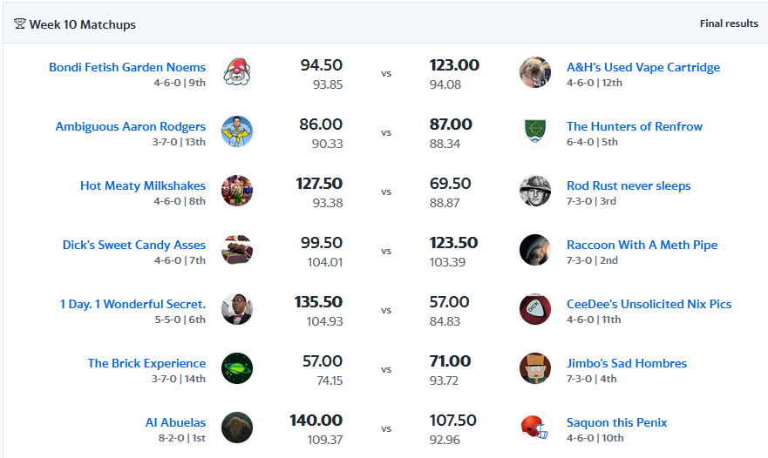The width and height of the screenshot is (768, 458).
Task: Open Al Abuelas team link
Action: pyautogui.click(x=175, y=422)
